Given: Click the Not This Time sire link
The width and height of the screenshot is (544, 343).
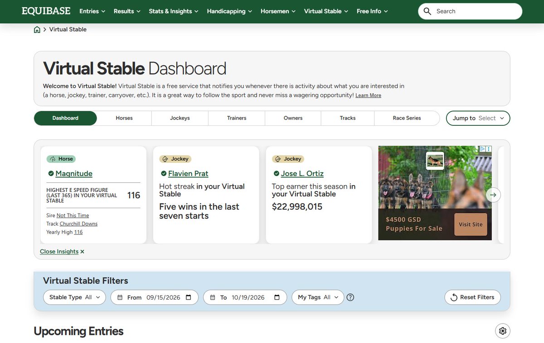Looking at the screenshot, I should 73,215.
